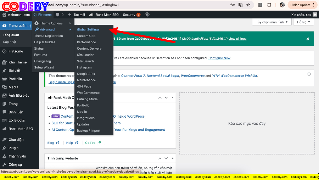Open Bình luận comments in sidebar

(16, 112)
